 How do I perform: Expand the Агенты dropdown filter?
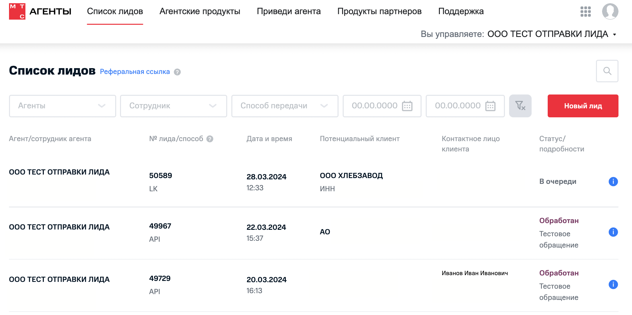point(62,106)
